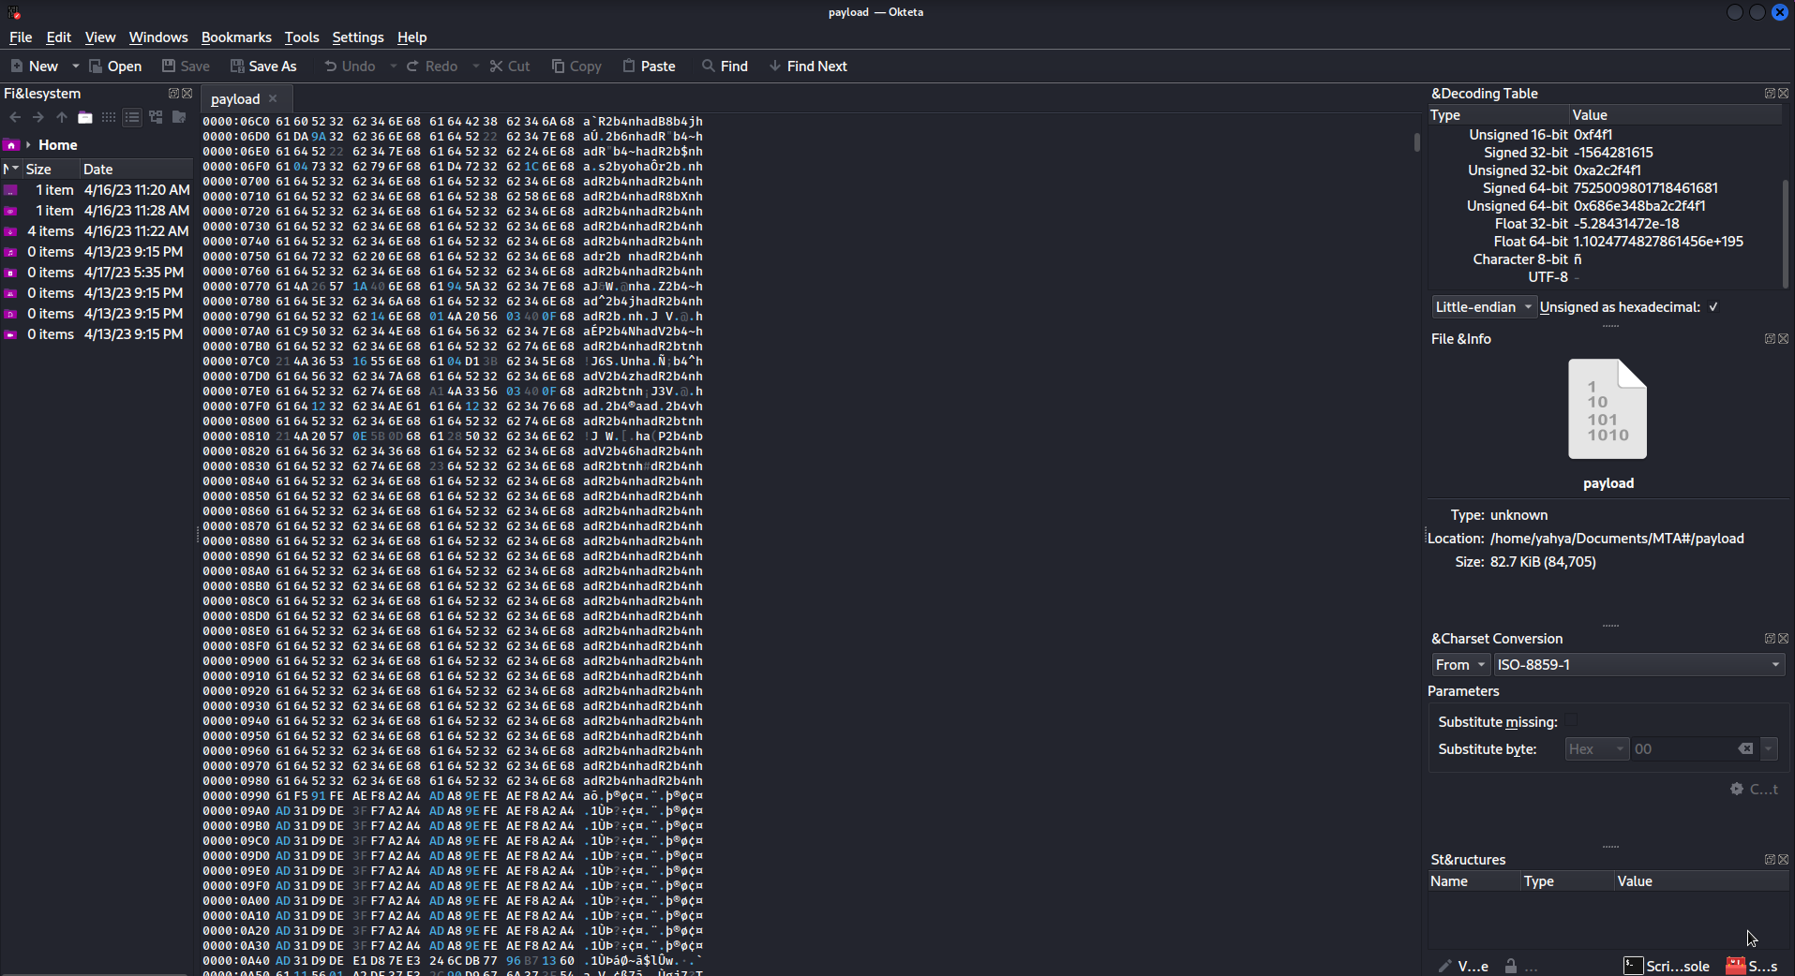1795x976 pixels.
Task: Switch Filesystem panel to icon grid view
Action: (x=109, y=117)
